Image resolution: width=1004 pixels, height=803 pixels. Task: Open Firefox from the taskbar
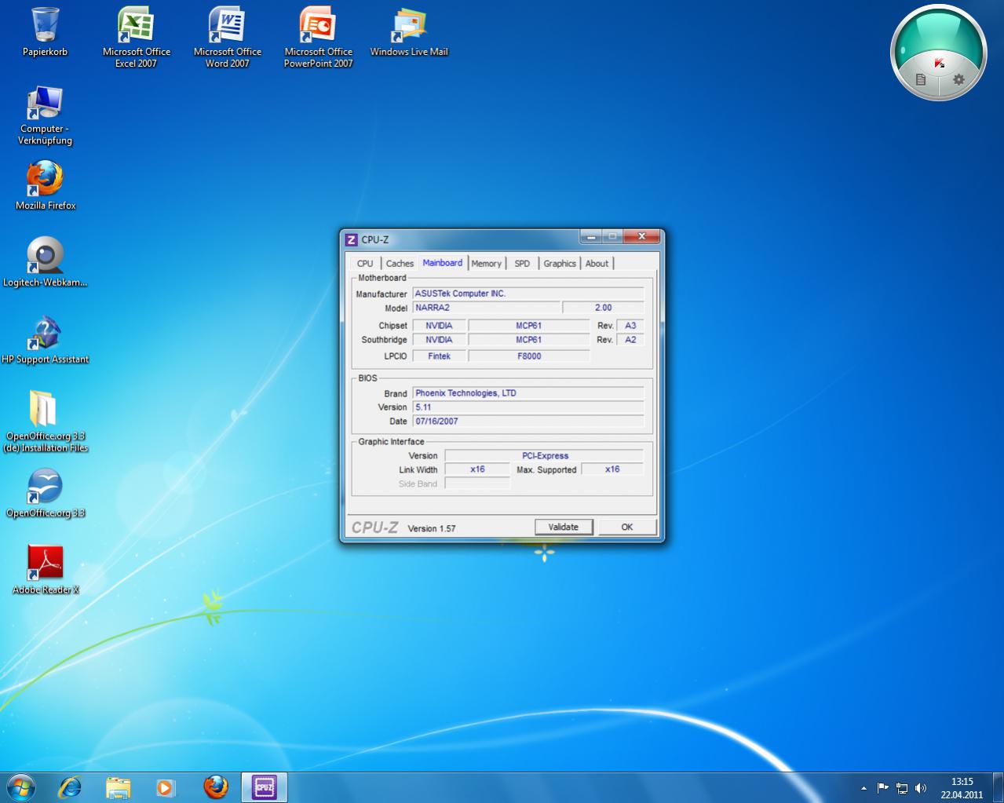coord(216,787)
